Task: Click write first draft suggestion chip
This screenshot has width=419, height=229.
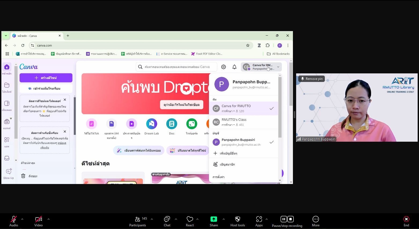Action: click(139, 151)
